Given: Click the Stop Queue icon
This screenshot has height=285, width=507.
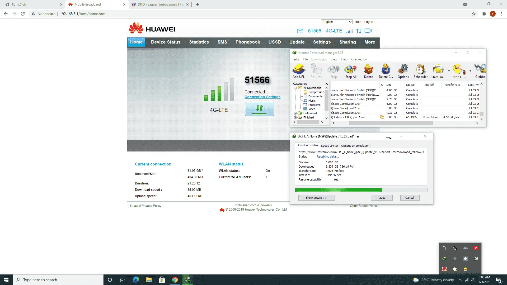Looking at the screenshot, I should pyautogui.click(x=459, y=71).
